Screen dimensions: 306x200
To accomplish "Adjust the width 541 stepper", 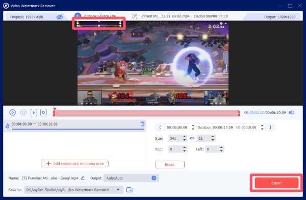I will 185,138.
